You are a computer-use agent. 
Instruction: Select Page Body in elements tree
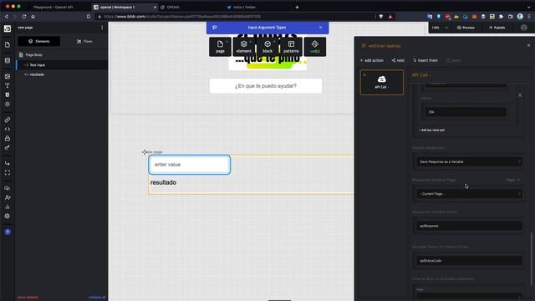point(33,55)
